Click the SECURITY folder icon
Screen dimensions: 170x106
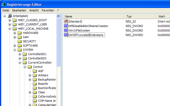[20, 41]
